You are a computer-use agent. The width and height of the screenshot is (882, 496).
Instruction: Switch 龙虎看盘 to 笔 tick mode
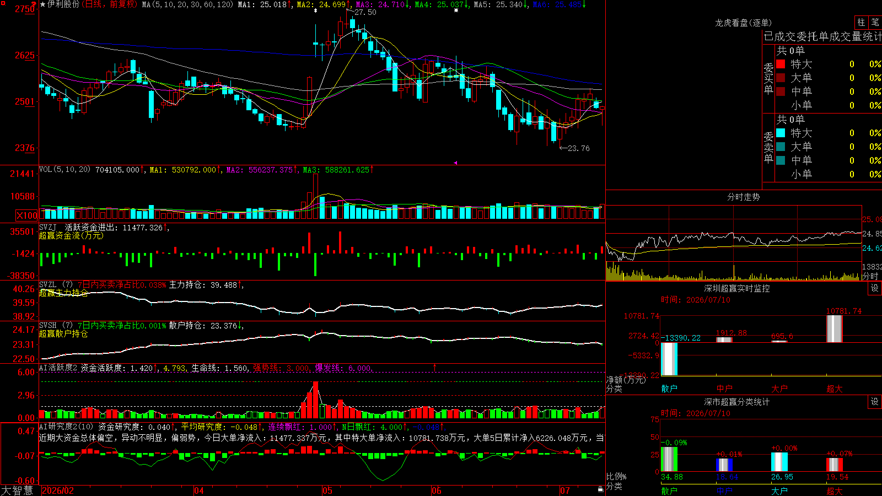click(x=875, y=23)
